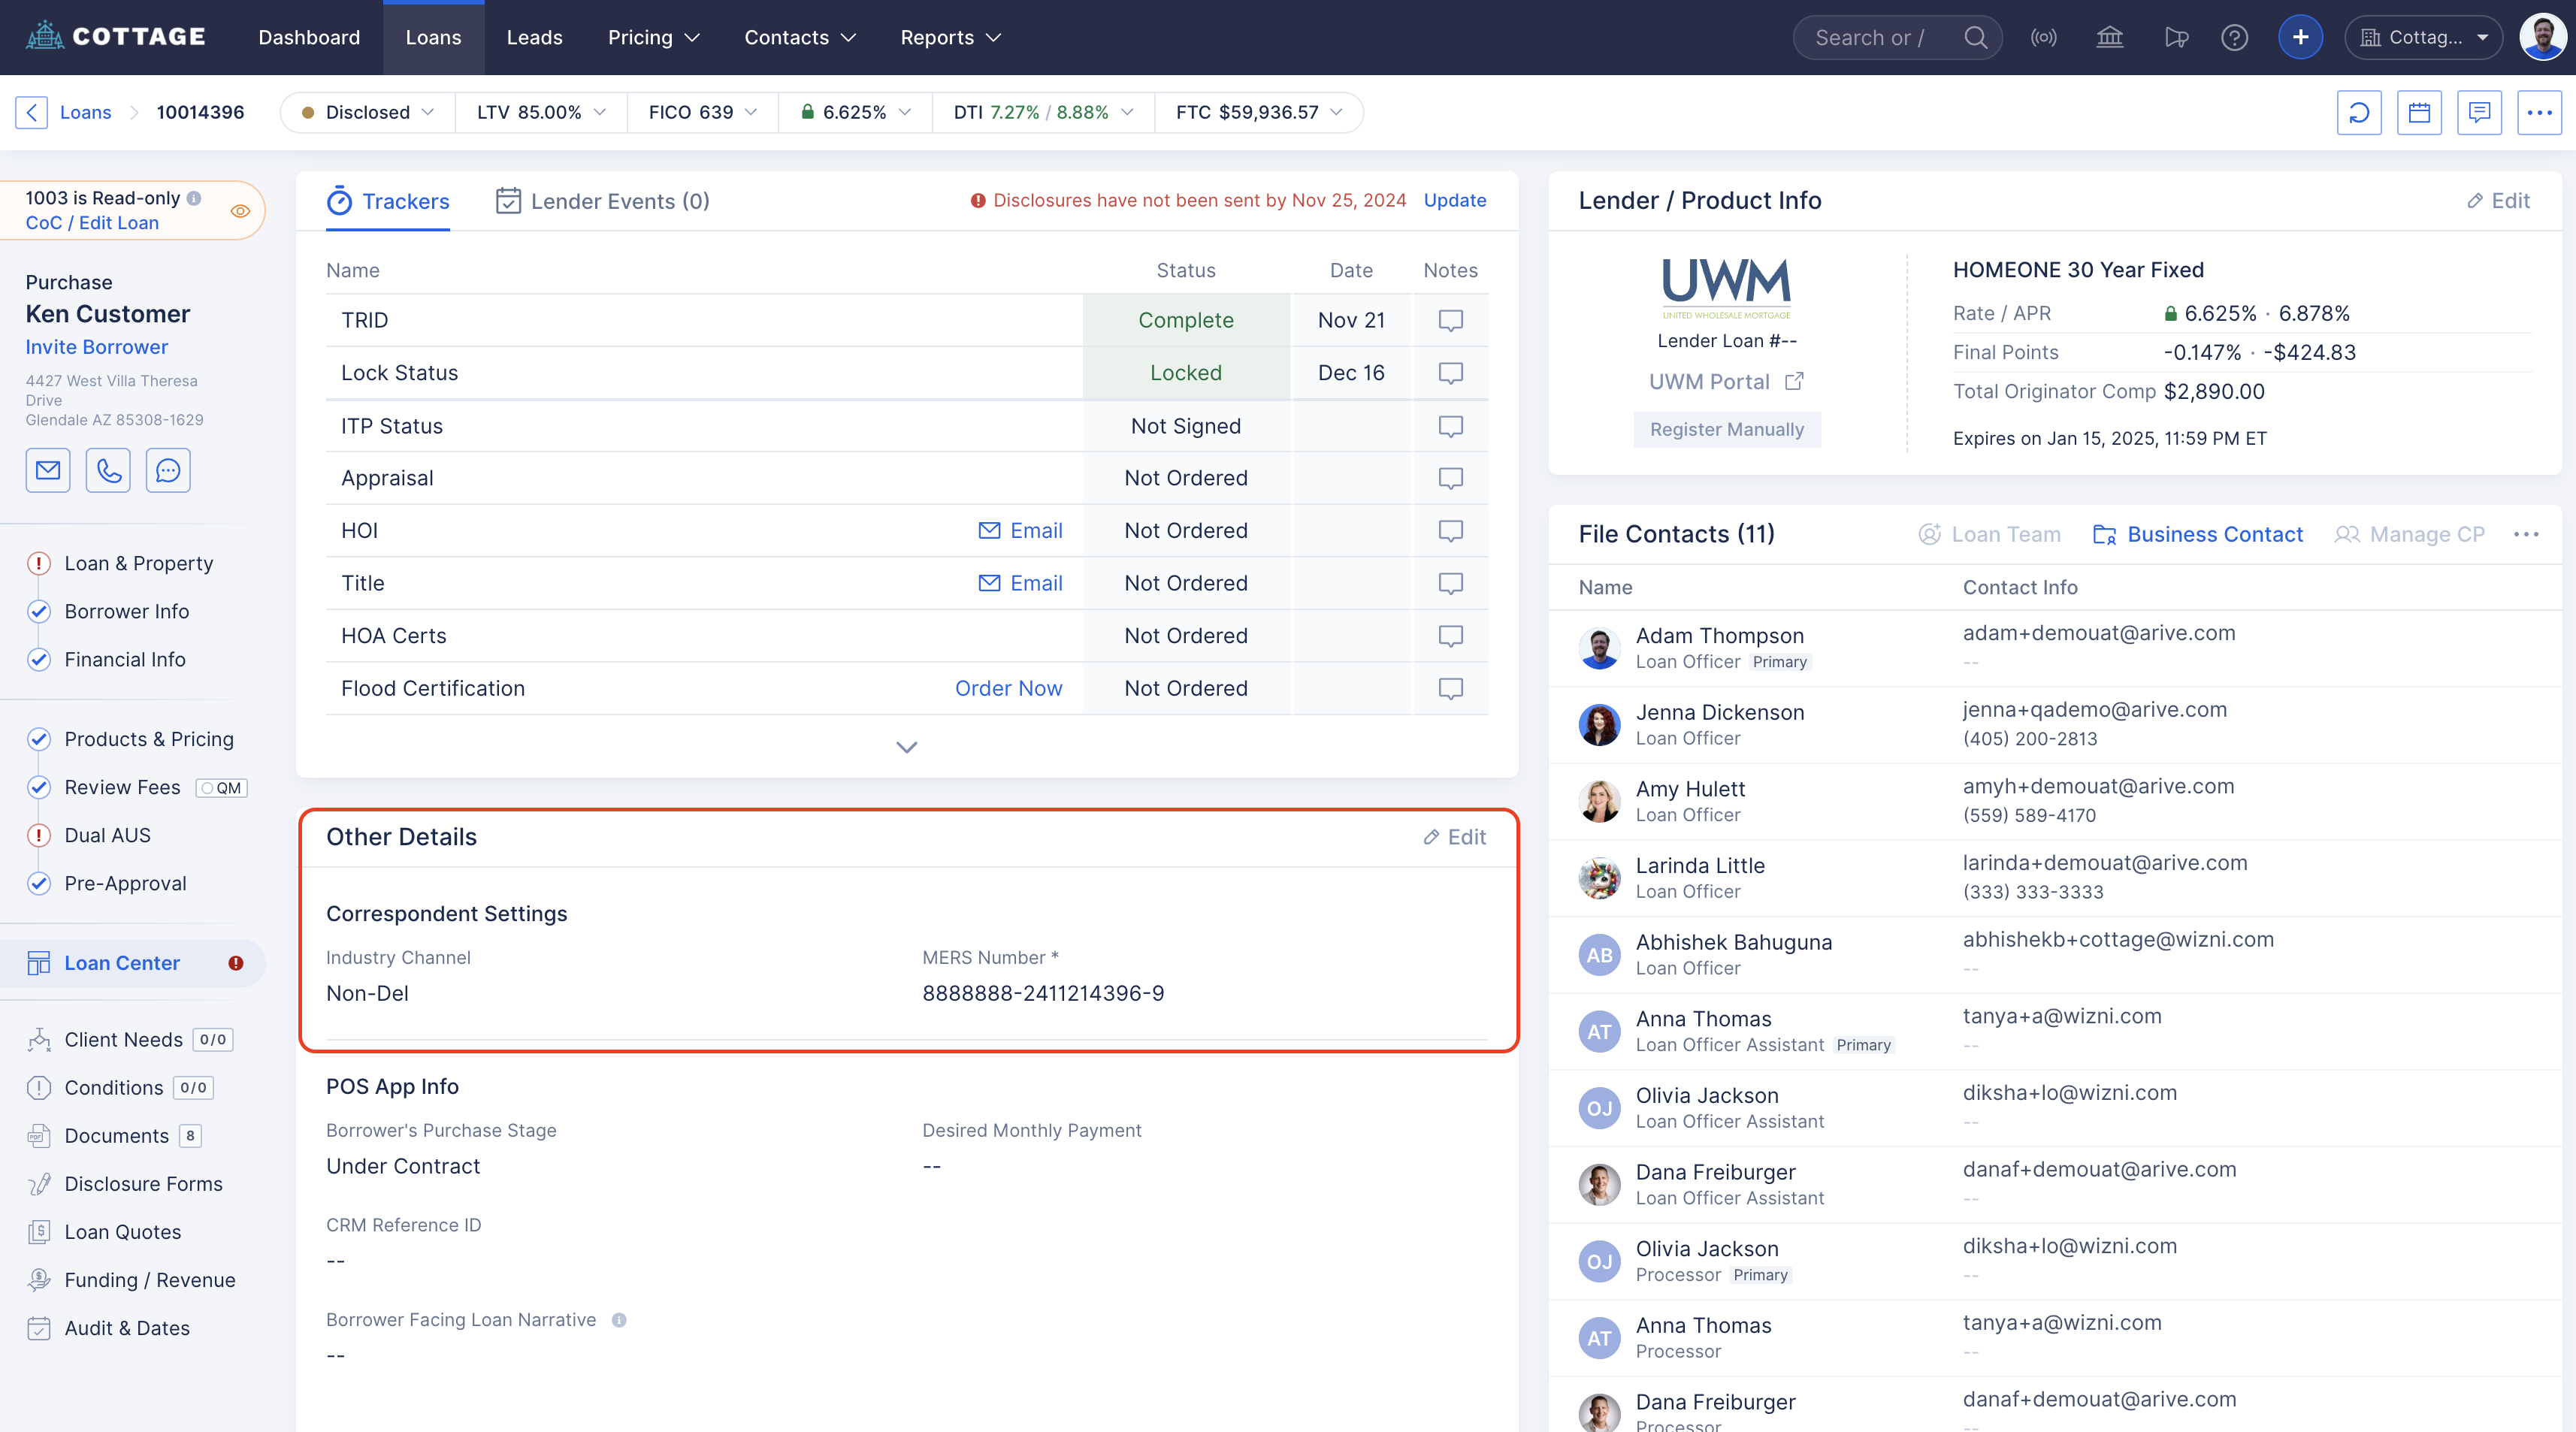Open notes icon for TRID tracker
The height and width of the screenshot is (1432, 2576).
click(1450, 320)
